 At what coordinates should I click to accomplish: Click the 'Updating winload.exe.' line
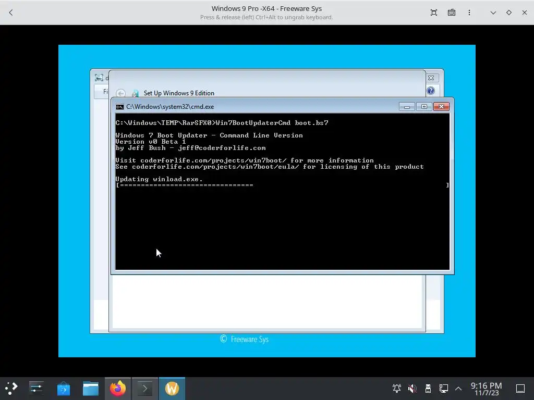(x=159, y=179)
